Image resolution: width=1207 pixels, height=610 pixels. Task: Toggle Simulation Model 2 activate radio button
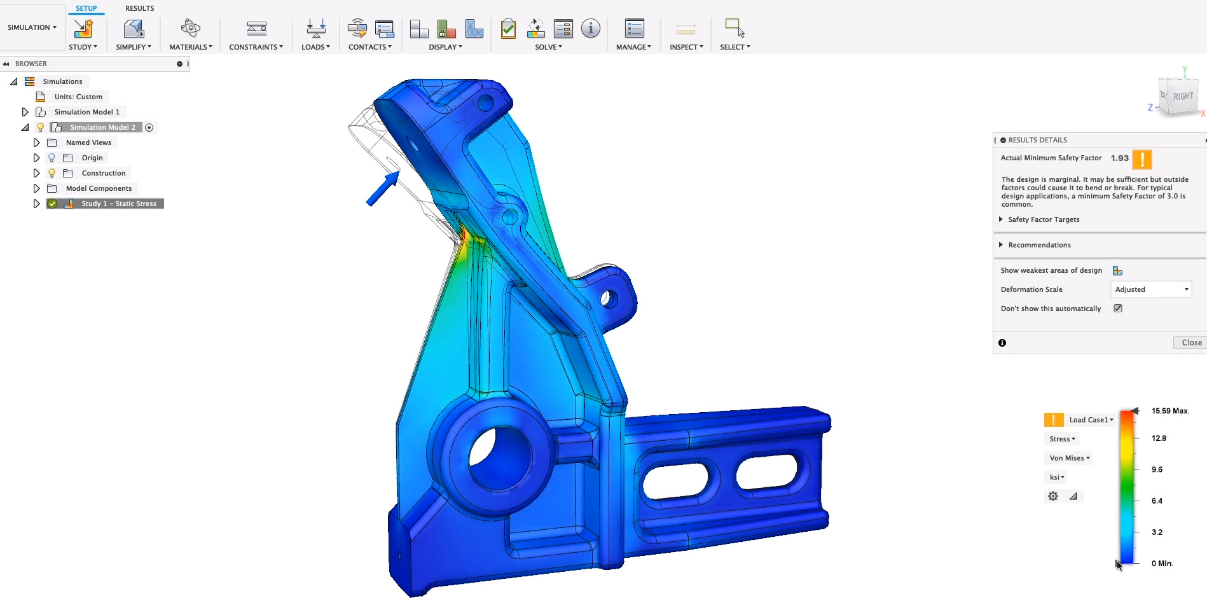point(149,128)
